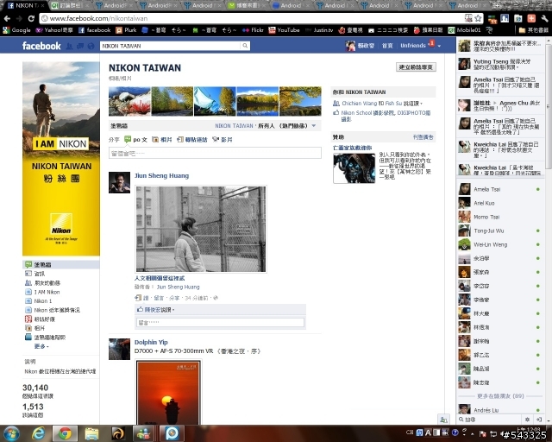Open the Chrome wrench settings menu

[544, 18]
